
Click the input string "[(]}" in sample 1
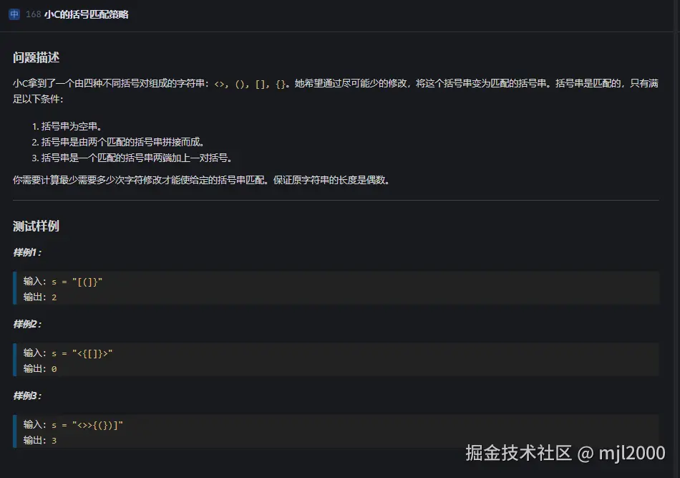88,282
